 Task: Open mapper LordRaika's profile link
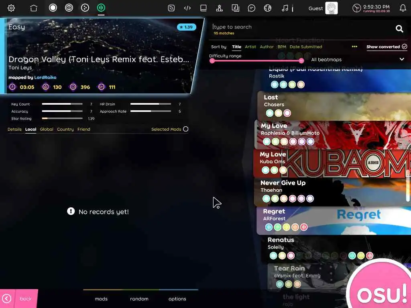[45, 77]
